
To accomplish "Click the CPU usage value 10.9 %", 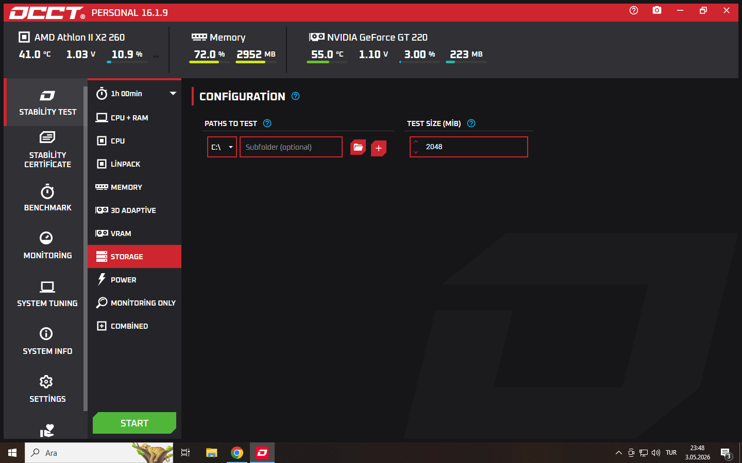I will click(x=127, y=55).
